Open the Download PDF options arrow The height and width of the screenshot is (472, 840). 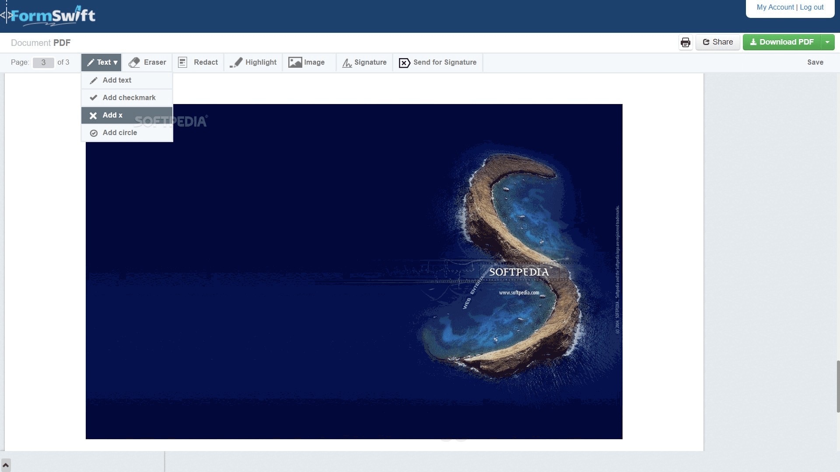click(x=827, y=42)
